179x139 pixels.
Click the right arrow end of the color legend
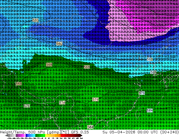tap(81, 135)
